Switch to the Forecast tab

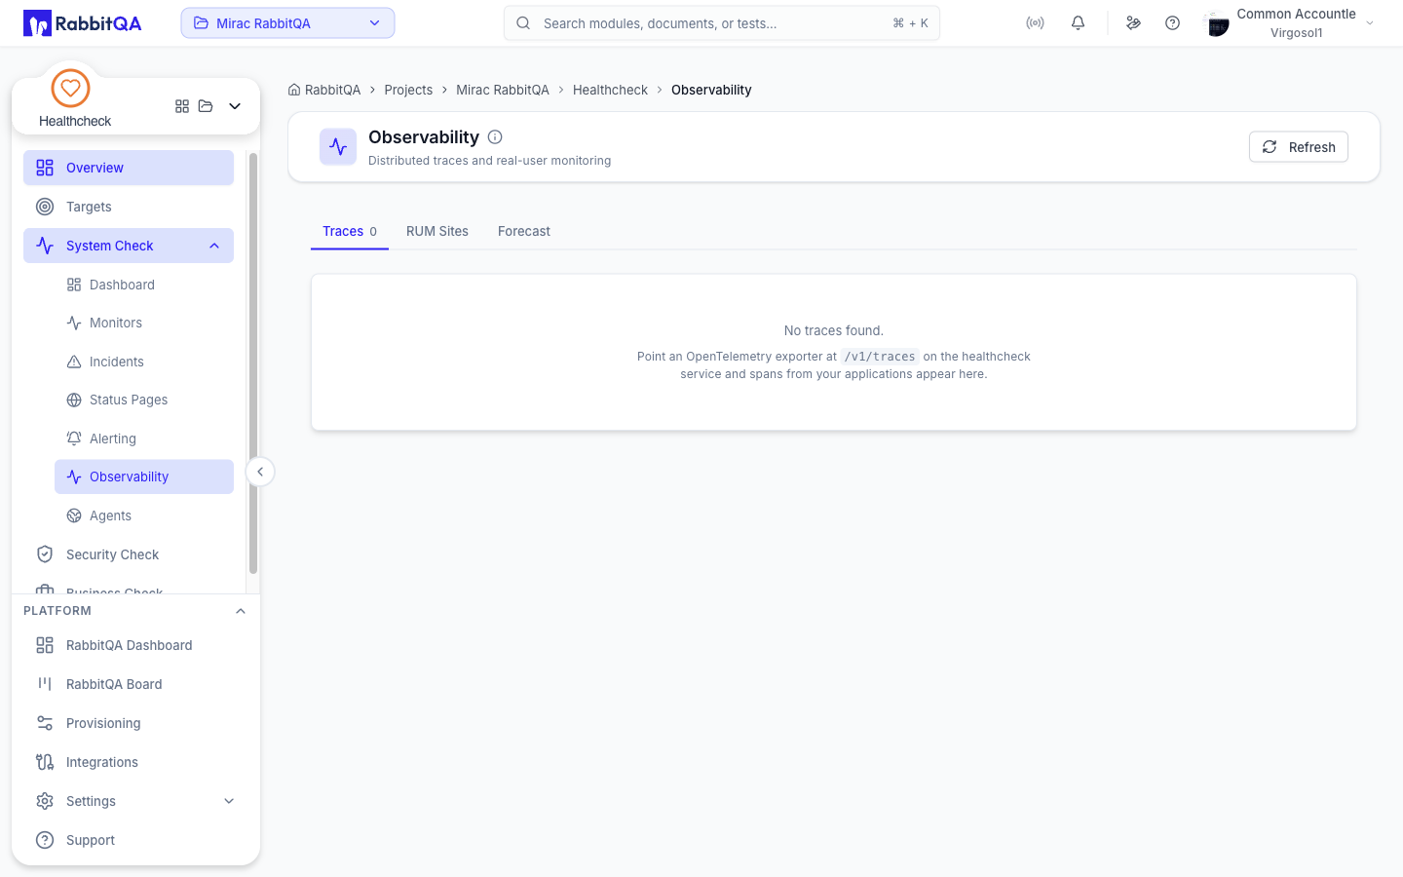(524, 231)
